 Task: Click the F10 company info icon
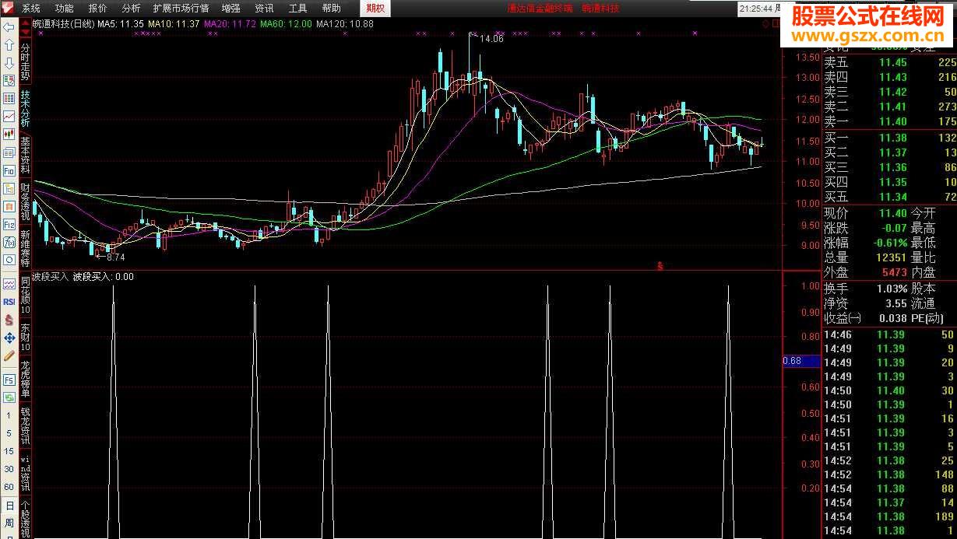pyautogui.click(x=9, y=170)
